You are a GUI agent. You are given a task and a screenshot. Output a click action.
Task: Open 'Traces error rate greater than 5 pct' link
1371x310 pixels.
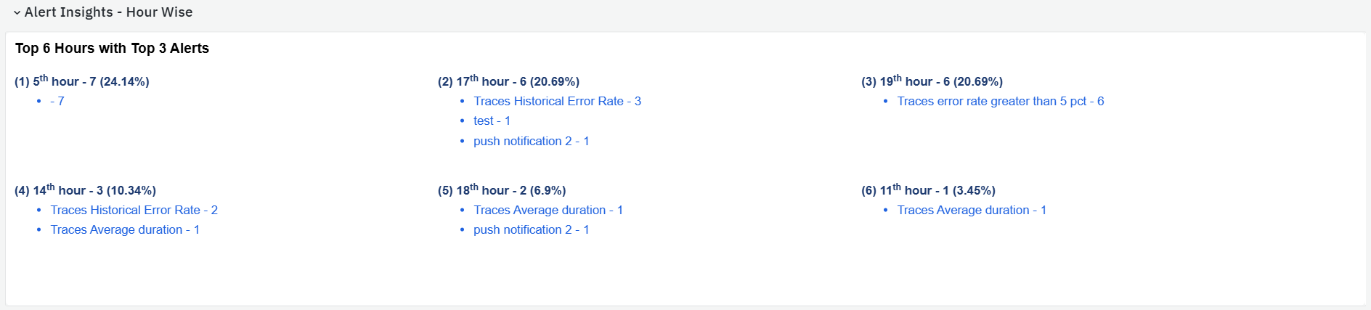click(x=1000, y=102)
